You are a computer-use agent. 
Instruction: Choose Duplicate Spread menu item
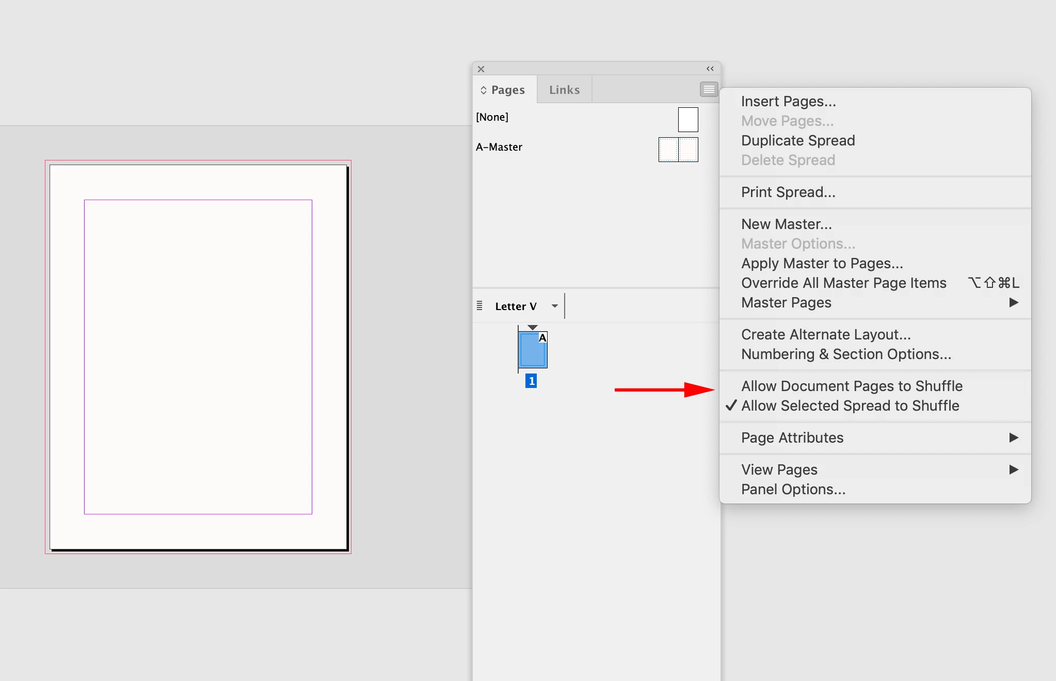coord(798,141)
